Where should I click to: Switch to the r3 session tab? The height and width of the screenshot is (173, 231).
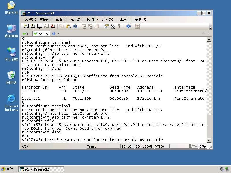pyautogui.click(x=56, y=34)
